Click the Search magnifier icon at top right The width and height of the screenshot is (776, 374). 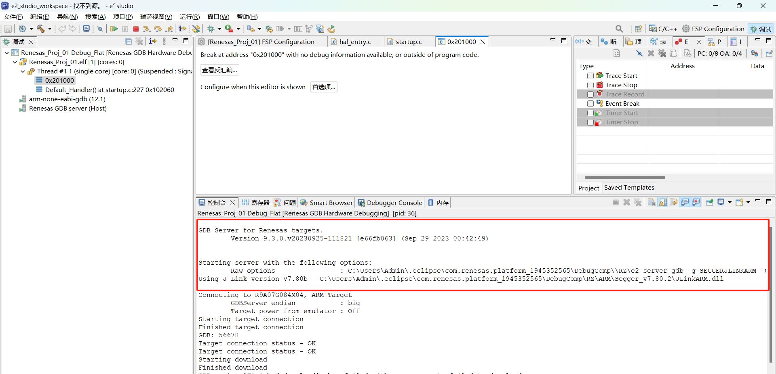pyautogui.click(x=619, y=29)
